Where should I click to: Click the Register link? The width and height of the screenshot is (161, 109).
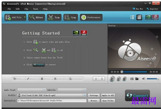tap(152, 9)
